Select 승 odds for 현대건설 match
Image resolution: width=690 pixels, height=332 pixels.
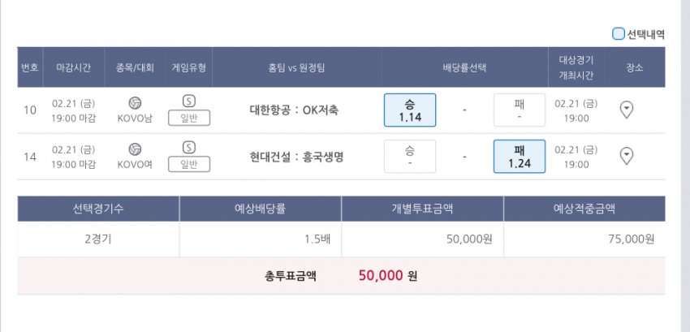410,157
